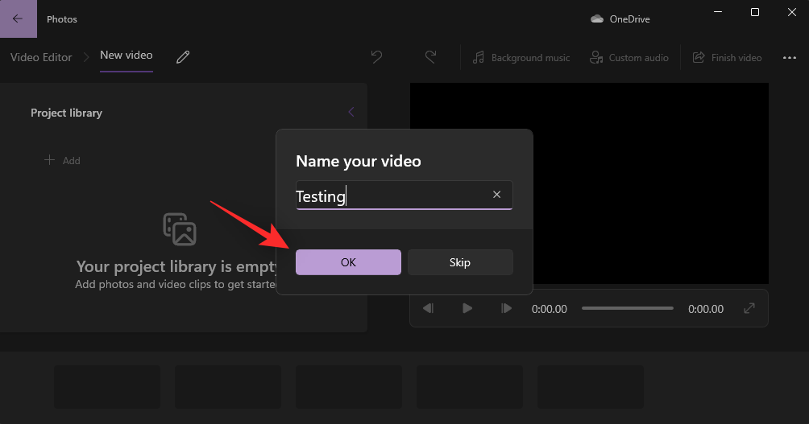
Task: Click the next frame button
Action: coord(507,308)
